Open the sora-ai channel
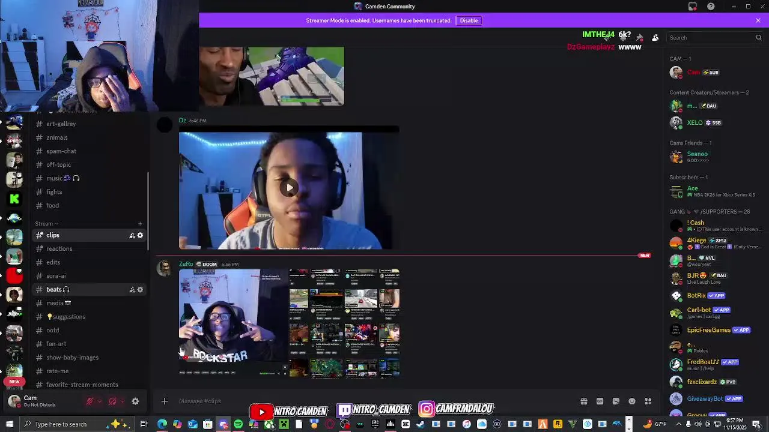Viewport: 769px width, 432px height. click(x=89, y=276)
